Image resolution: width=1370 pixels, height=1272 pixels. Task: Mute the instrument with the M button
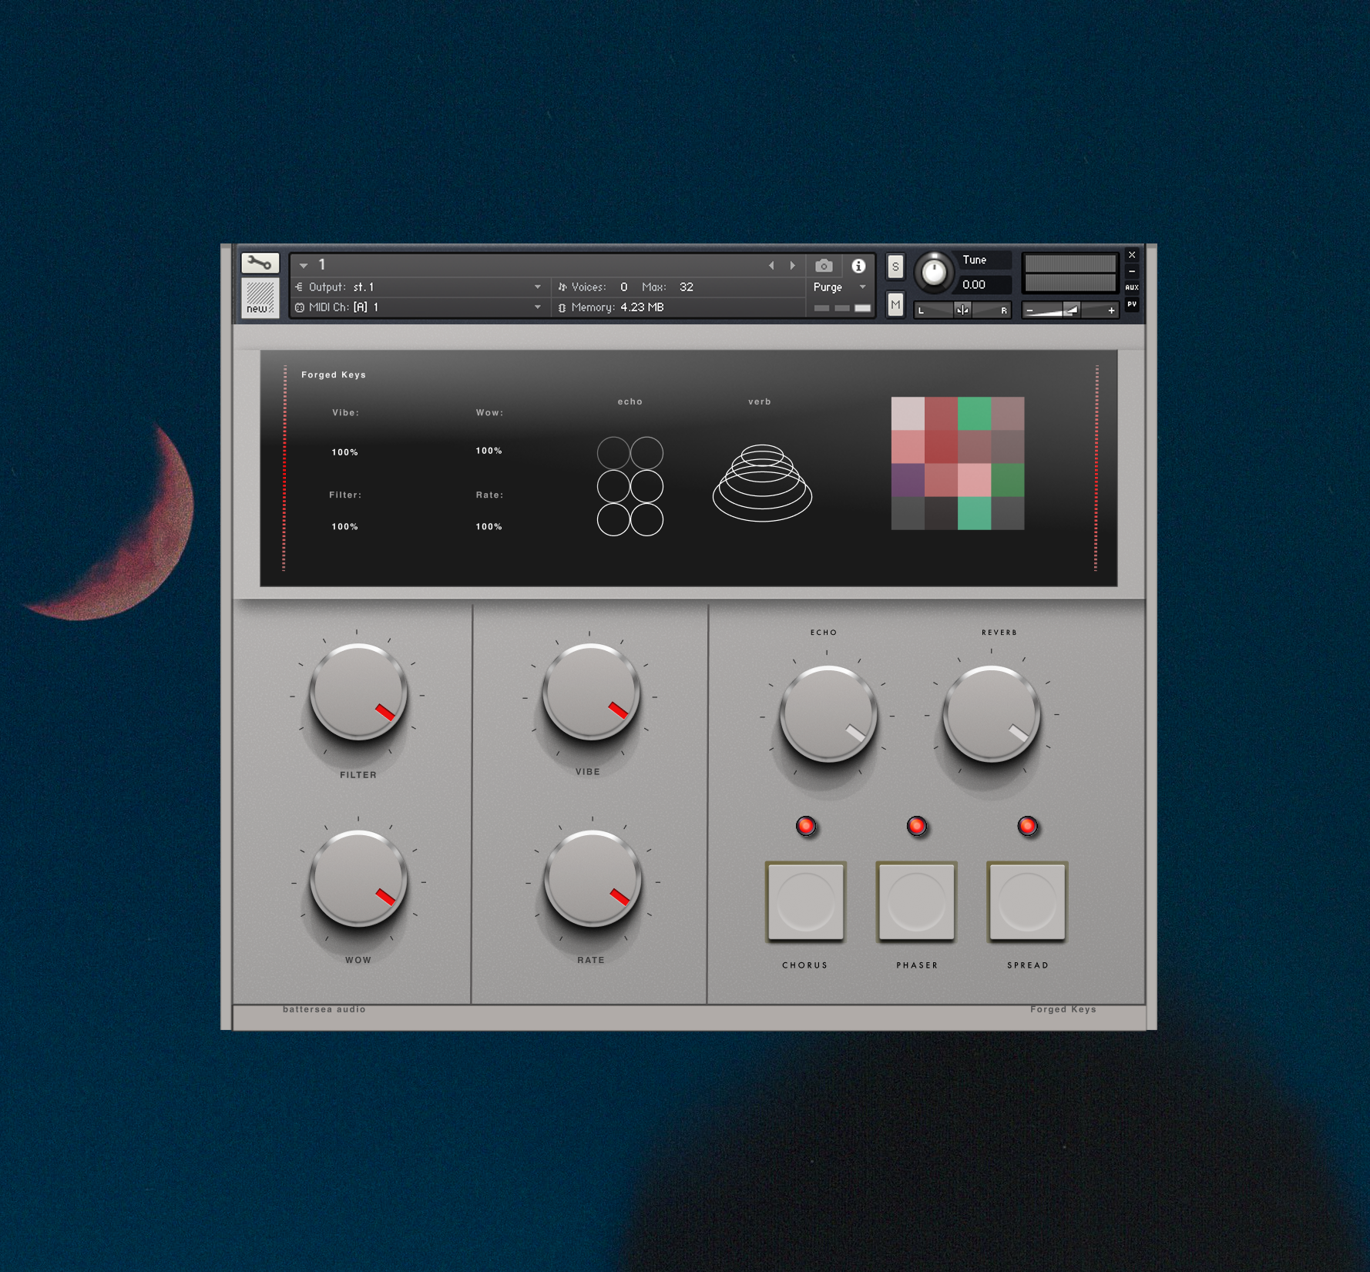tap(895, 306)
